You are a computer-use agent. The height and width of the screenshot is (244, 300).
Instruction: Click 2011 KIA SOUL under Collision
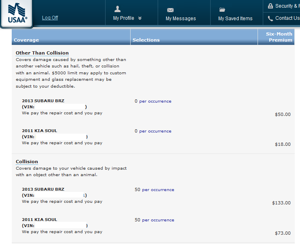point(39,219)
